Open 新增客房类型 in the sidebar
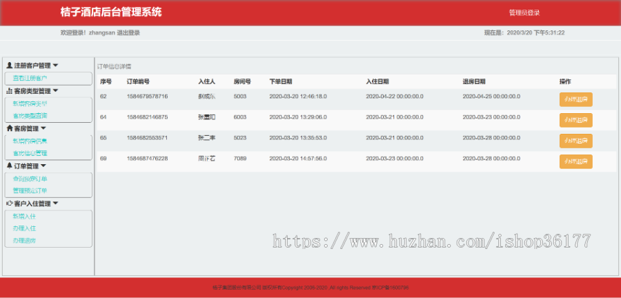 click(30, 103)
